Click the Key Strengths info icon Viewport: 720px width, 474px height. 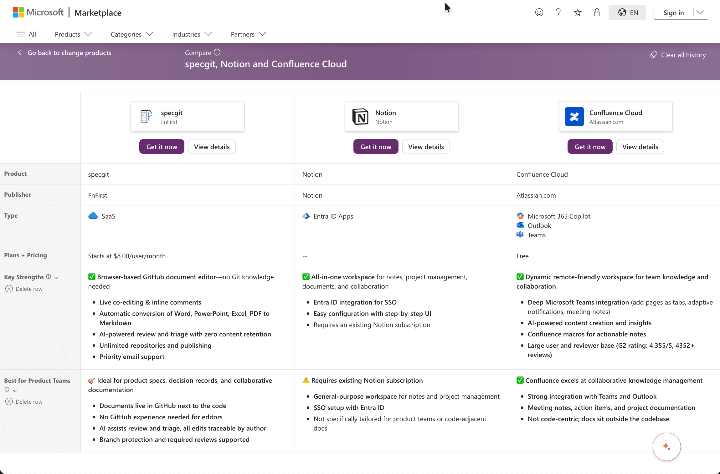(x=49, y=276)
